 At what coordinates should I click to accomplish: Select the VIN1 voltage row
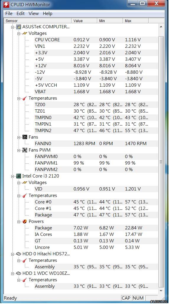[x=96, y=46]
